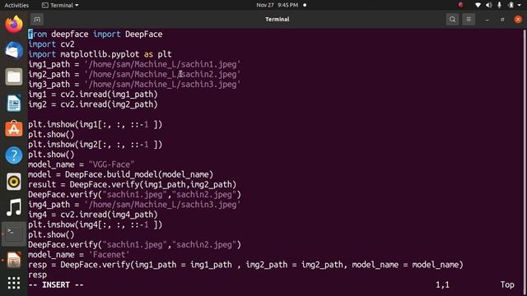Screen dimensions: 527x296
Task: Click the '-- INSERT --' mode indicator
Action: tap(56, 285)
